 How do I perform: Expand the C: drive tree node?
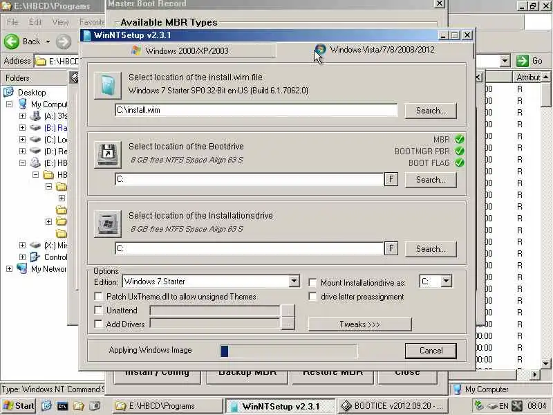[22, 140]
